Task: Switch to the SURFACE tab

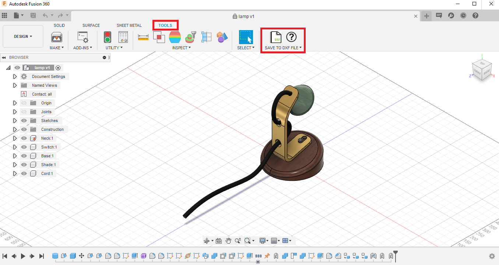Action: point(91,25)
